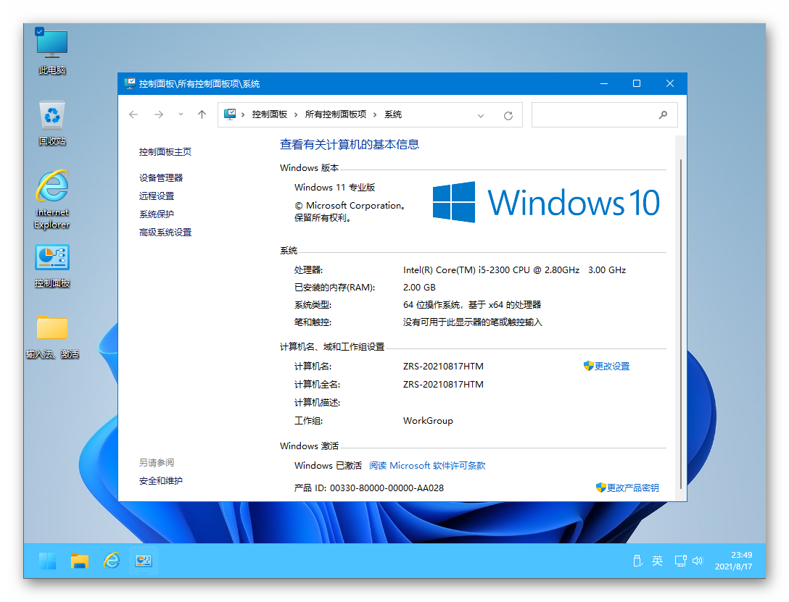
Task: Go up one level with the up arrow
Action: click(x=202, y=114)
